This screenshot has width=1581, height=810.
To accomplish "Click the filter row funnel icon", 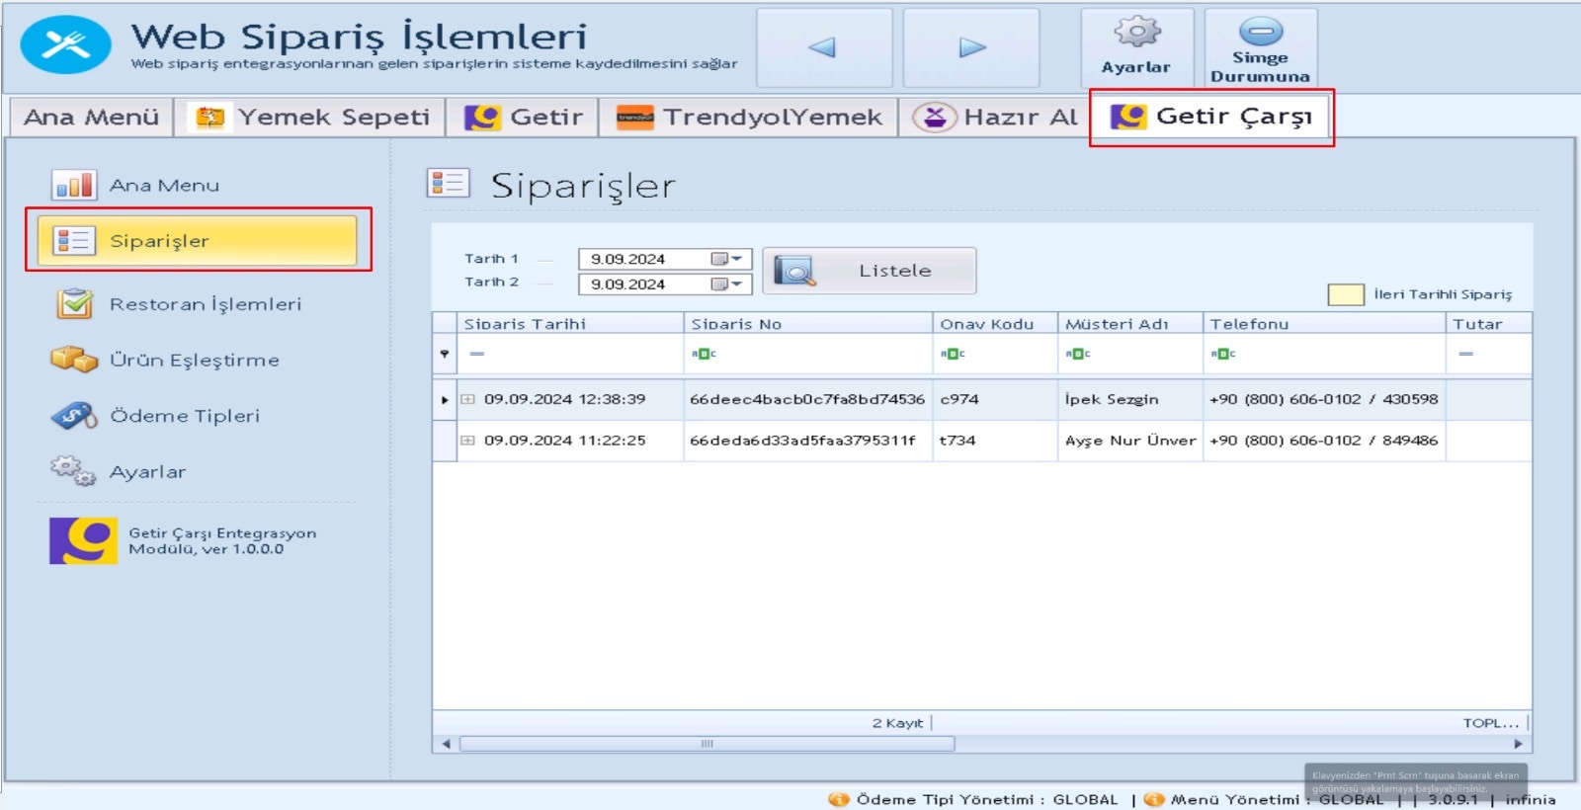I will click(445, 354).
